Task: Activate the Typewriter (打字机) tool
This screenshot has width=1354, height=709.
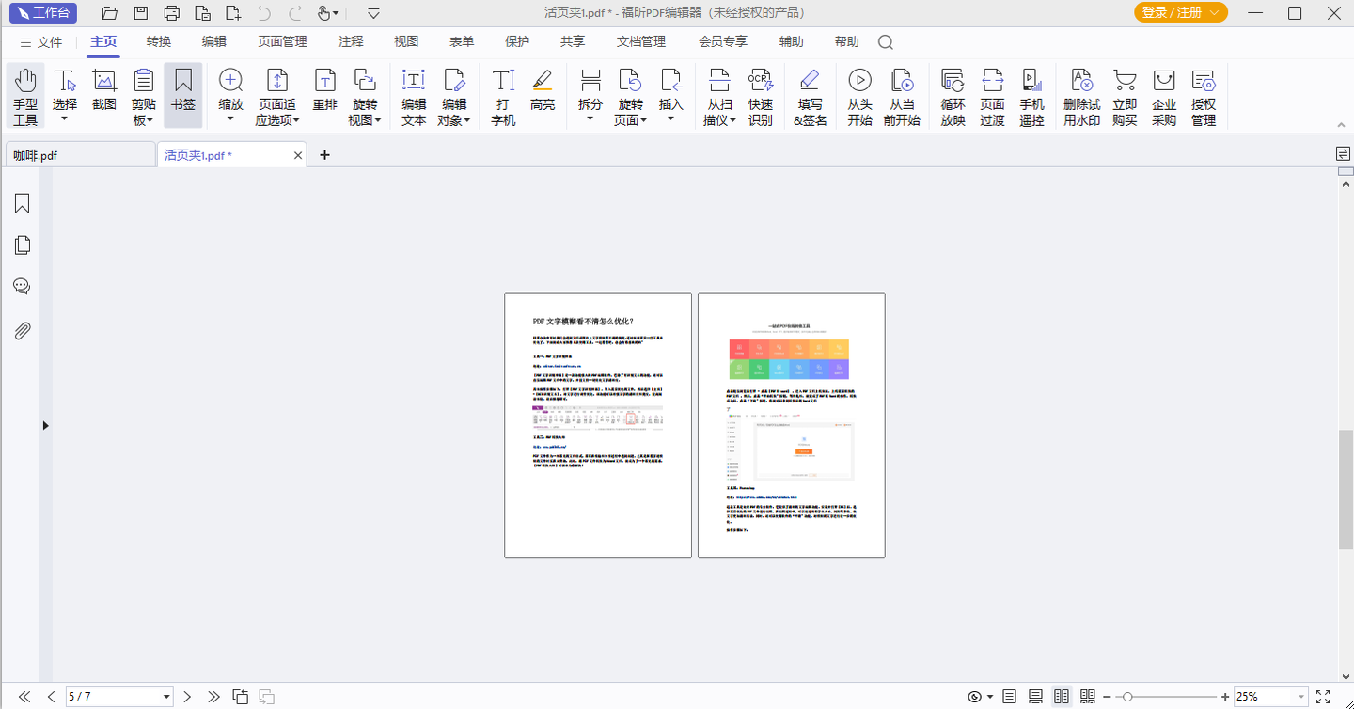Action: 503,96
